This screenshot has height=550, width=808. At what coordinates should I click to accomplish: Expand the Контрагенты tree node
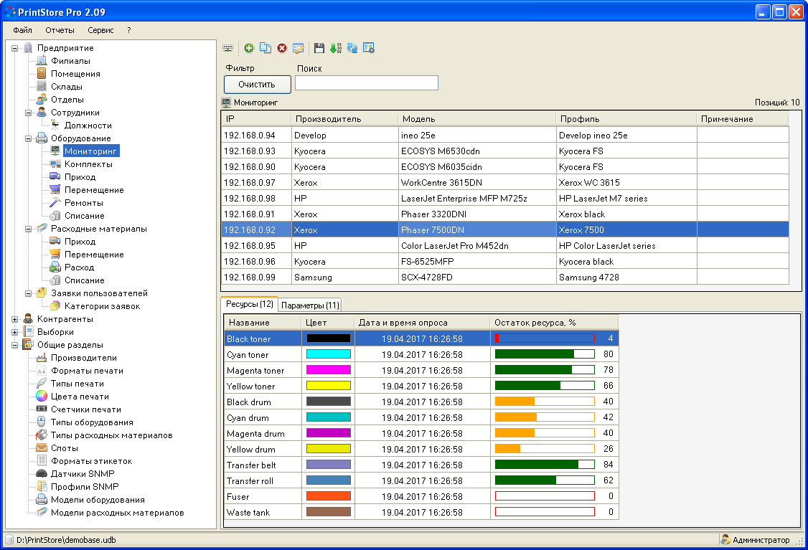pos(15,319)
